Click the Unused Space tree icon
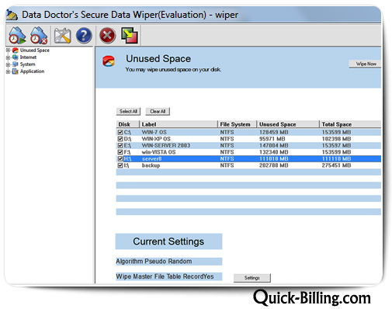Image resolution: width=392 pixels, height=309 pixels. [x=16, y=50]
